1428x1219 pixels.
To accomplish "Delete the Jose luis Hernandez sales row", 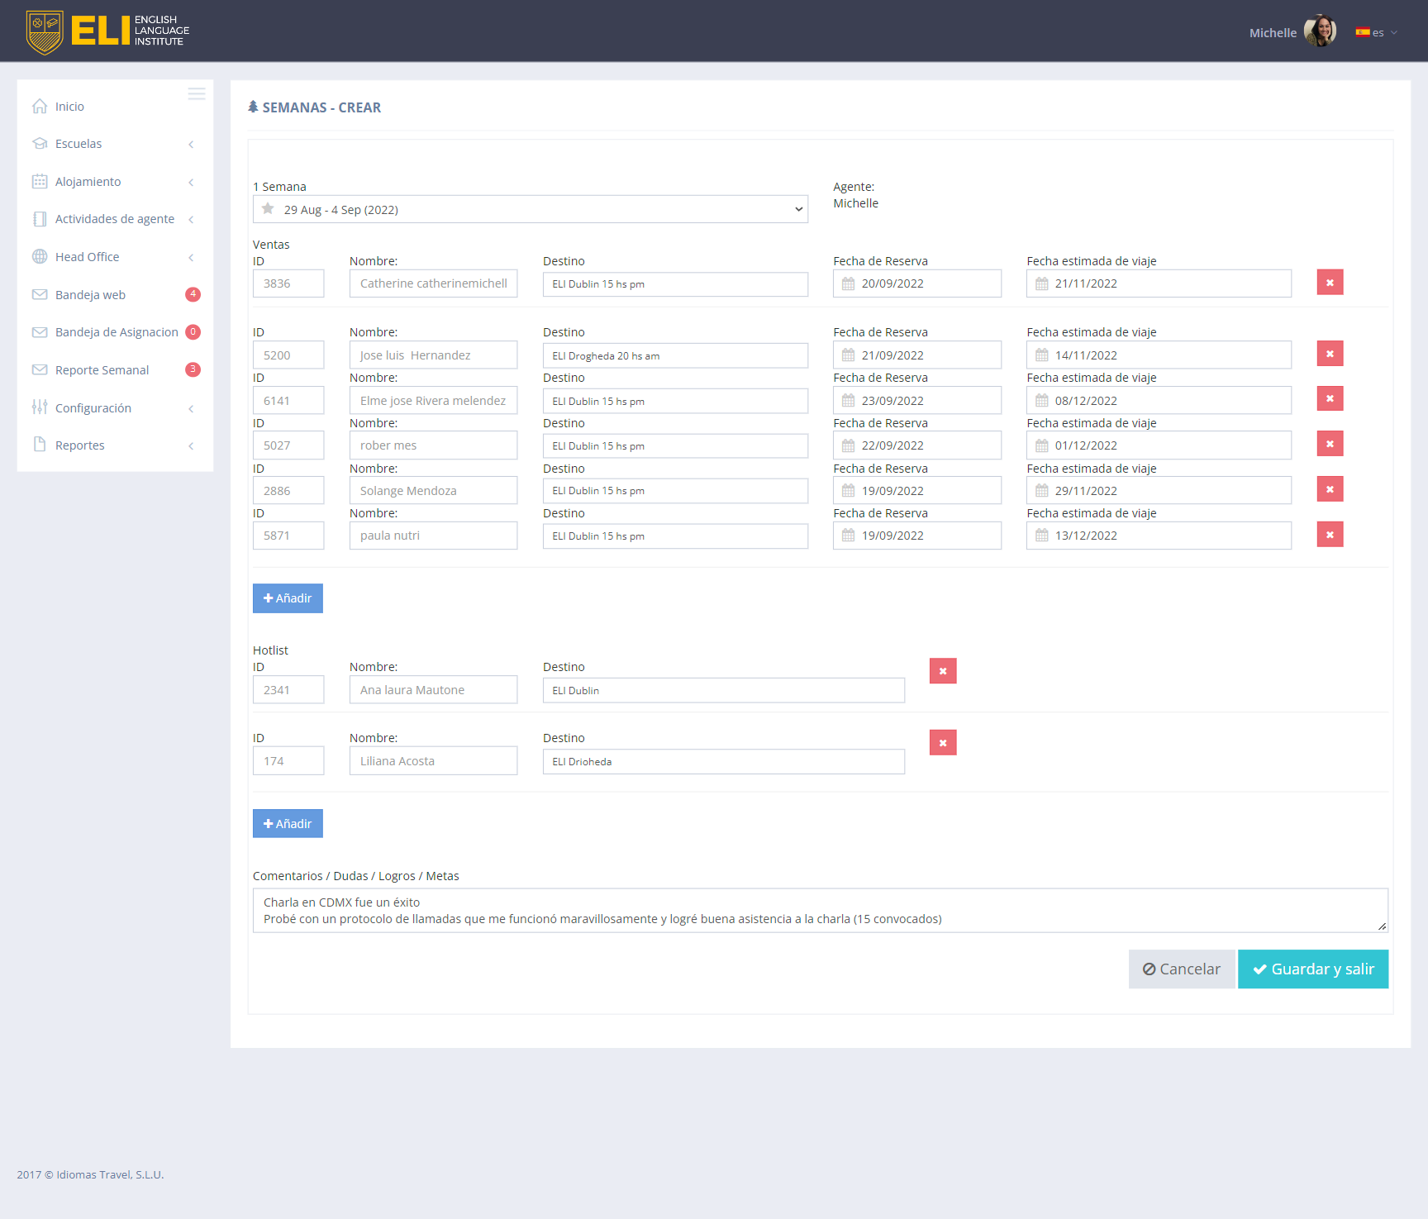I will point(1330,354).
